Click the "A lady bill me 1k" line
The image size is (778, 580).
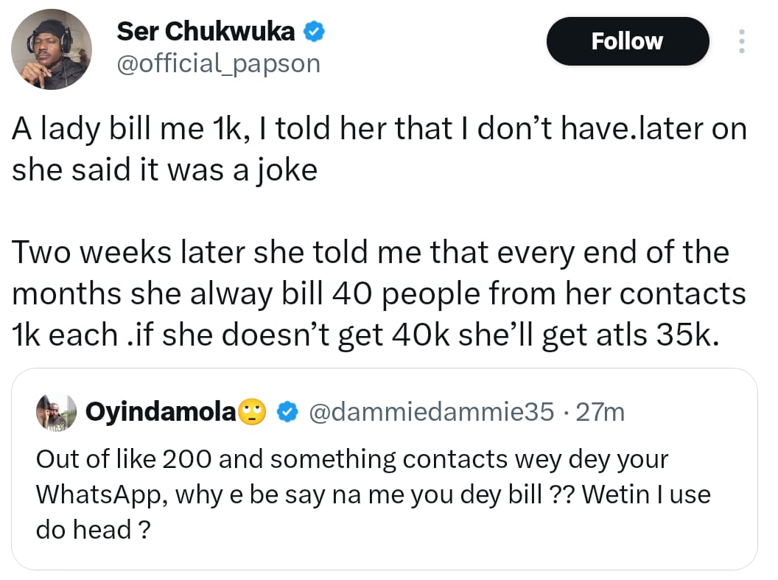[x=379, y=130]
